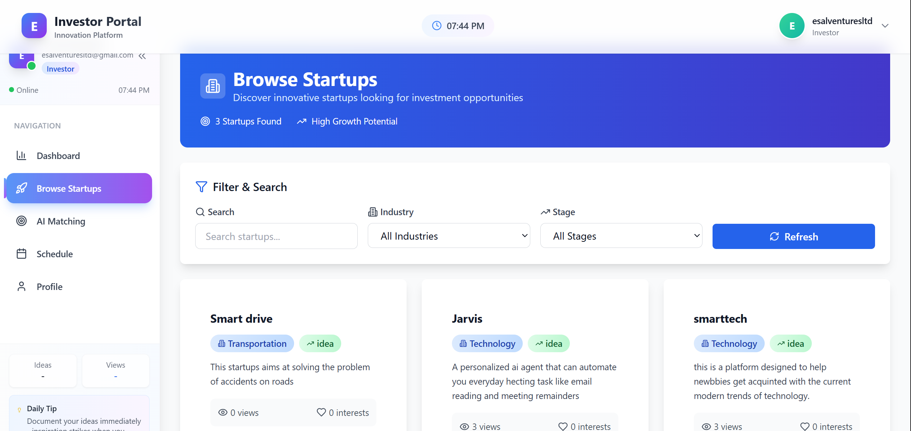
Task: Click the Transportation tag on the Smart drive card
Action: (252, 344)
